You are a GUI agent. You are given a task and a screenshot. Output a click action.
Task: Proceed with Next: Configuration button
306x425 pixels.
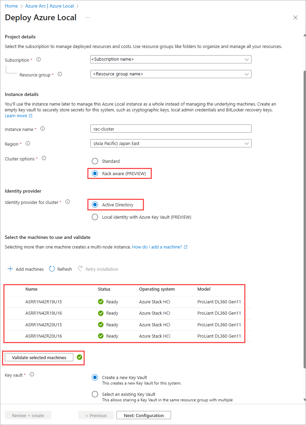(144, 415)
